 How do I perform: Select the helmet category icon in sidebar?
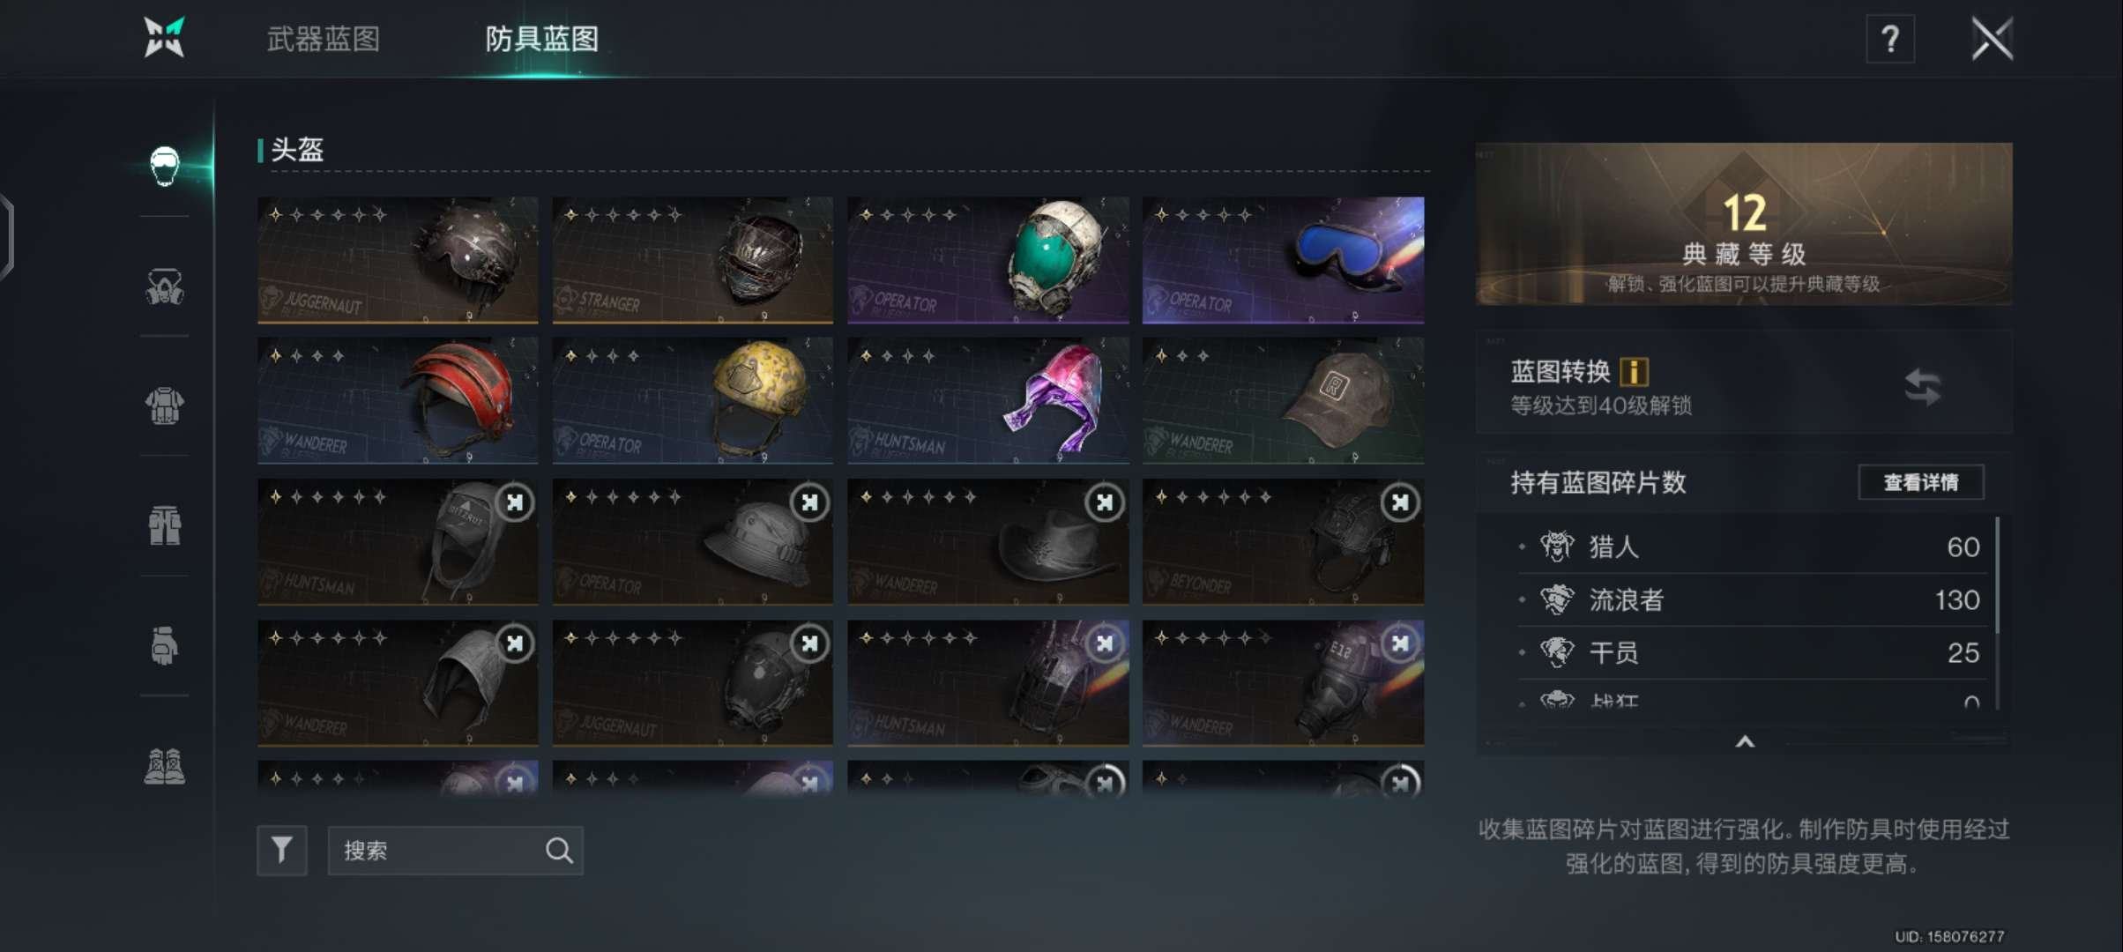point(165,166)
